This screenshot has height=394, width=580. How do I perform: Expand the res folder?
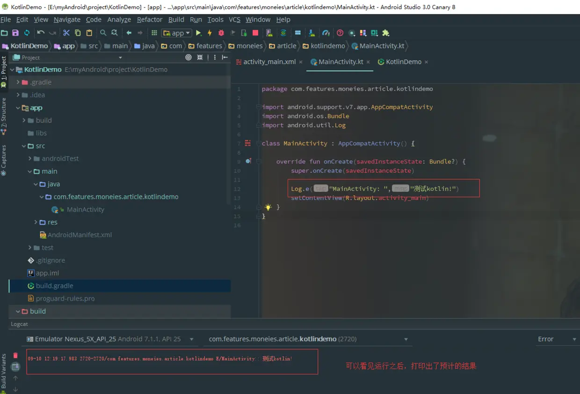pyautogui.click(x=36, y=222)
